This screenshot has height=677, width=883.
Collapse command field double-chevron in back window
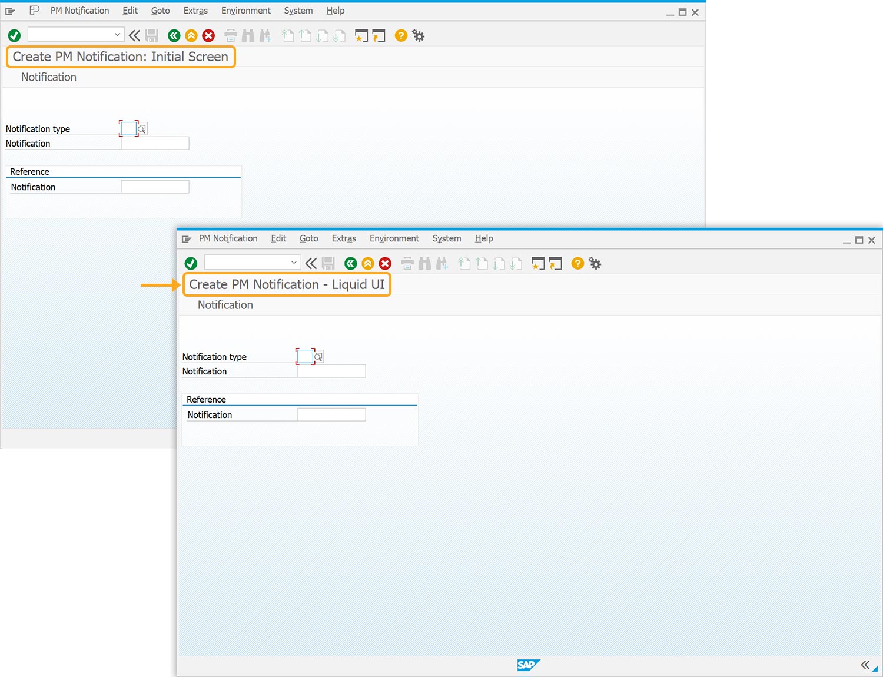pos(134,35)
